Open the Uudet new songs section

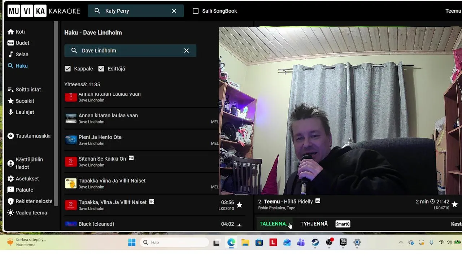pyautogui.click(x=19, y=43)
